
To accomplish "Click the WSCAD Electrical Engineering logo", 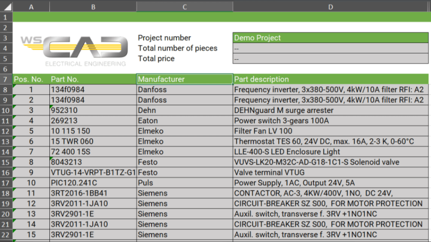I will pos(74,51).
